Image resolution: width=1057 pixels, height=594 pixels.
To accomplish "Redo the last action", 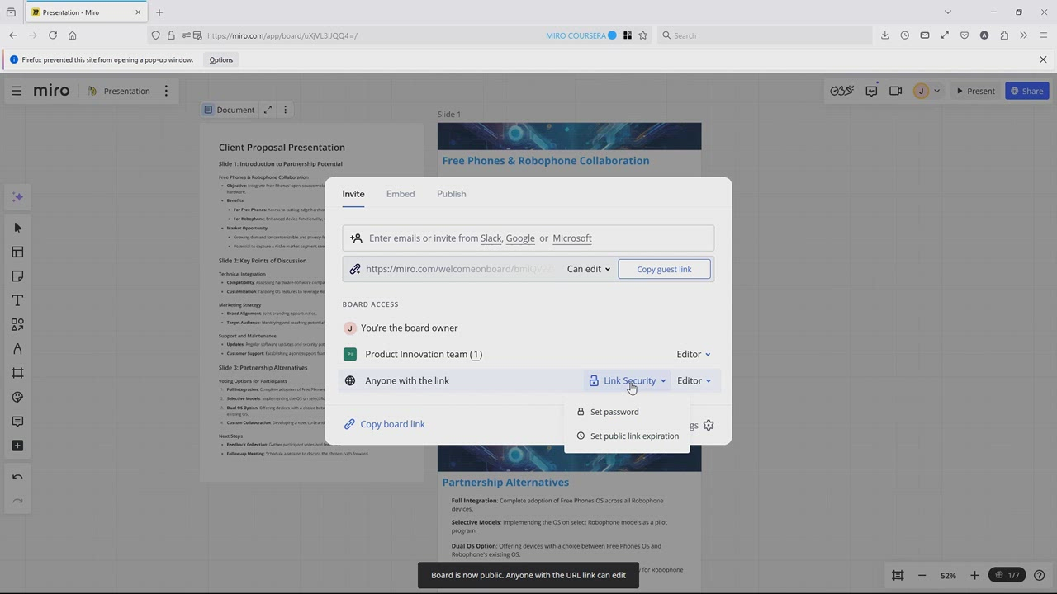I will click(17, 501).
